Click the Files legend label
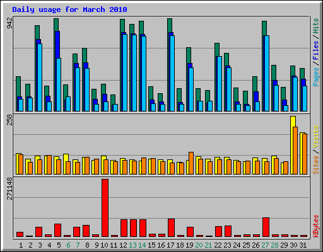The height and width of the screenshot is (252, 323). 315,50
